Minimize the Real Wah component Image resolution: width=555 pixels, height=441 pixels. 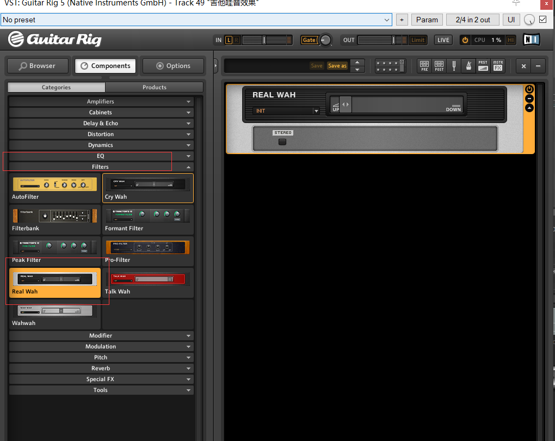pos(529,99)
